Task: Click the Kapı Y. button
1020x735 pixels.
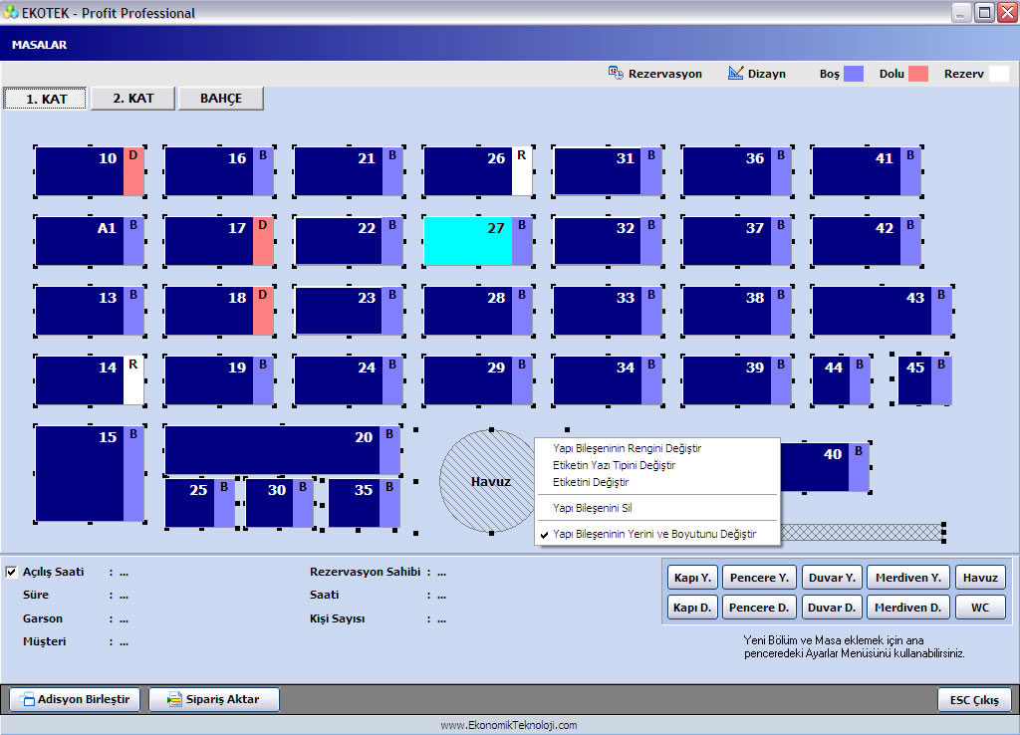Action: point(692,578)
